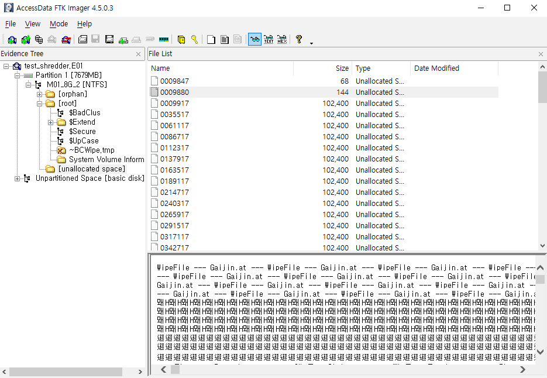Select the $BadClus metafile icon in tree
This screenshot has width=547, height=378.
point(61,113)
